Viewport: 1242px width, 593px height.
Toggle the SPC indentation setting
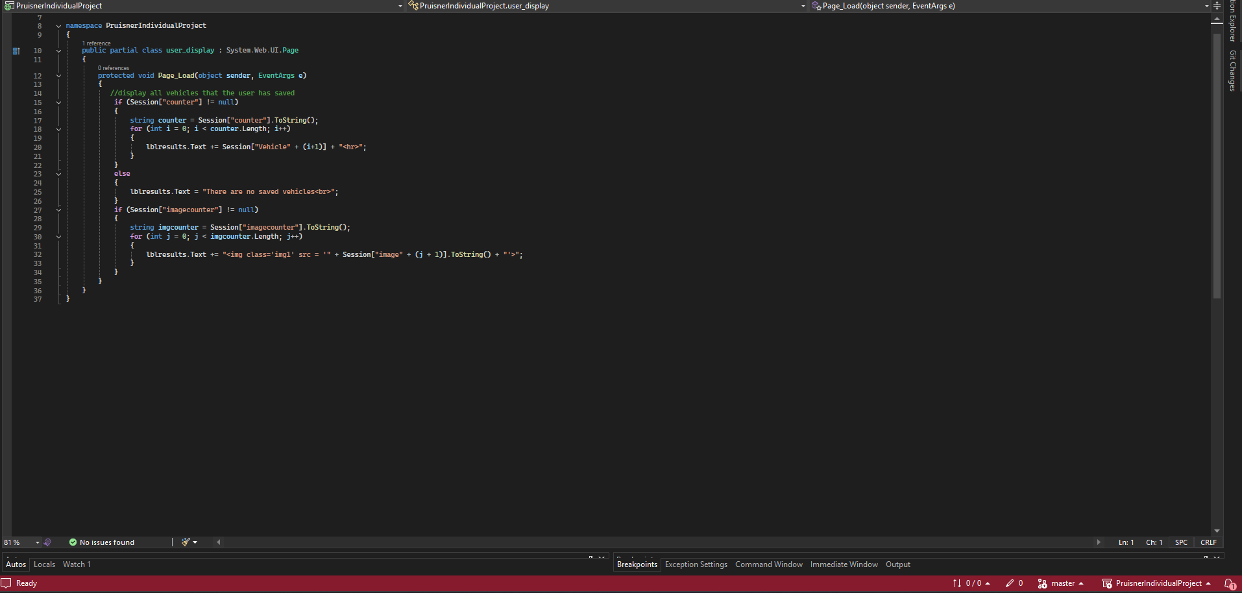click(1181, 542)
